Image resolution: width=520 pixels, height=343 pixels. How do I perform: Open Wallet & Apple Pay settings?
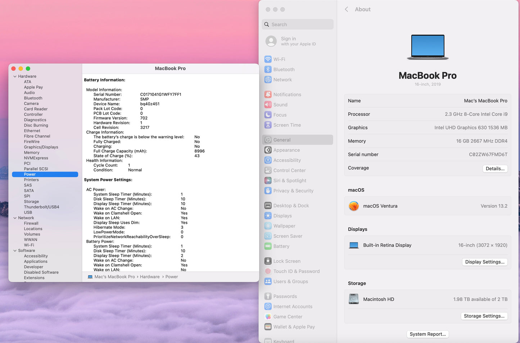click(x=294, y=326)
